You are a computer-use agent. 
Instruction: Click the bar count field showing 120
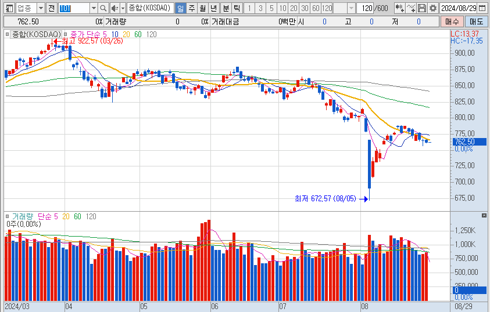pyautogui.click(x=365, y=8)
